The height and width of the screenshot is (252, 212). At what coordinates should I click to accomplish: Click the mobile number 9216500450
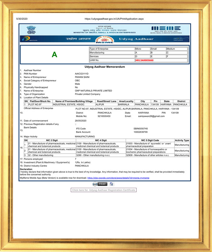tap(104, 116)
